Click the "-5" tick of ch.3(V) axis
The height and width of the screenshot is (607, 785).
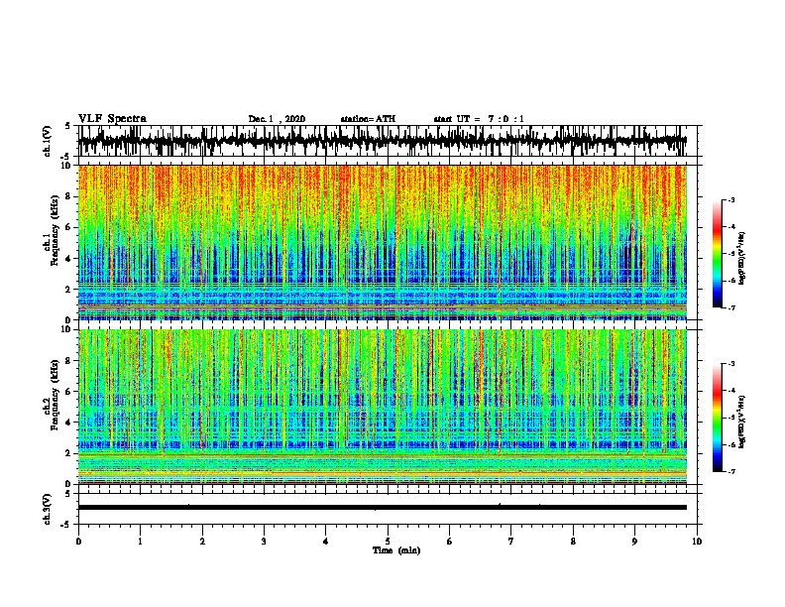[x=66, y=525]
